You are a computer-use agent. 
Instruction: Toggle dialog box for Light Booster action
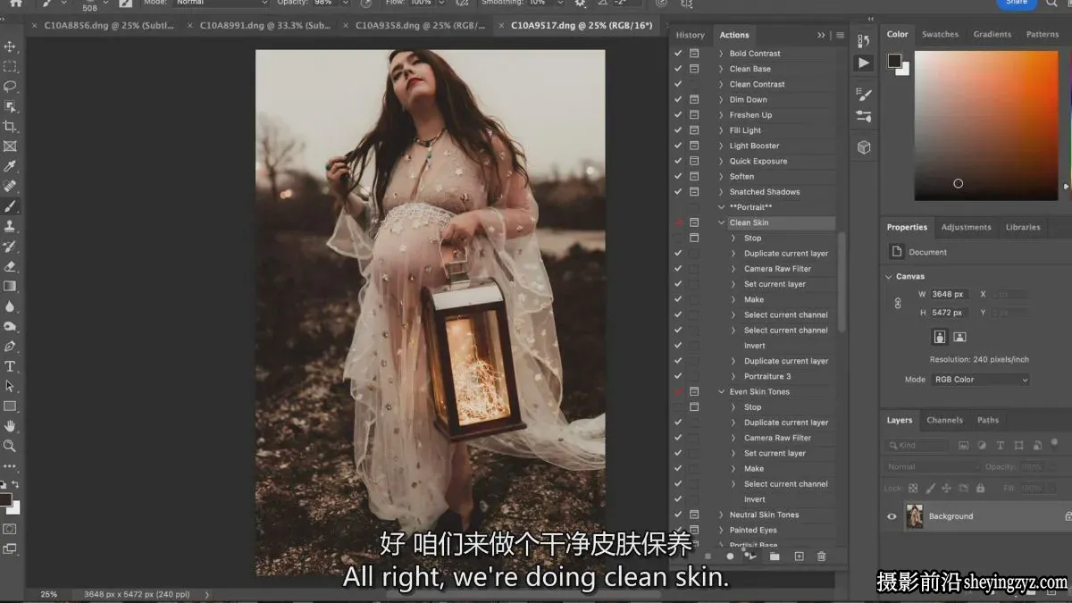694,146
